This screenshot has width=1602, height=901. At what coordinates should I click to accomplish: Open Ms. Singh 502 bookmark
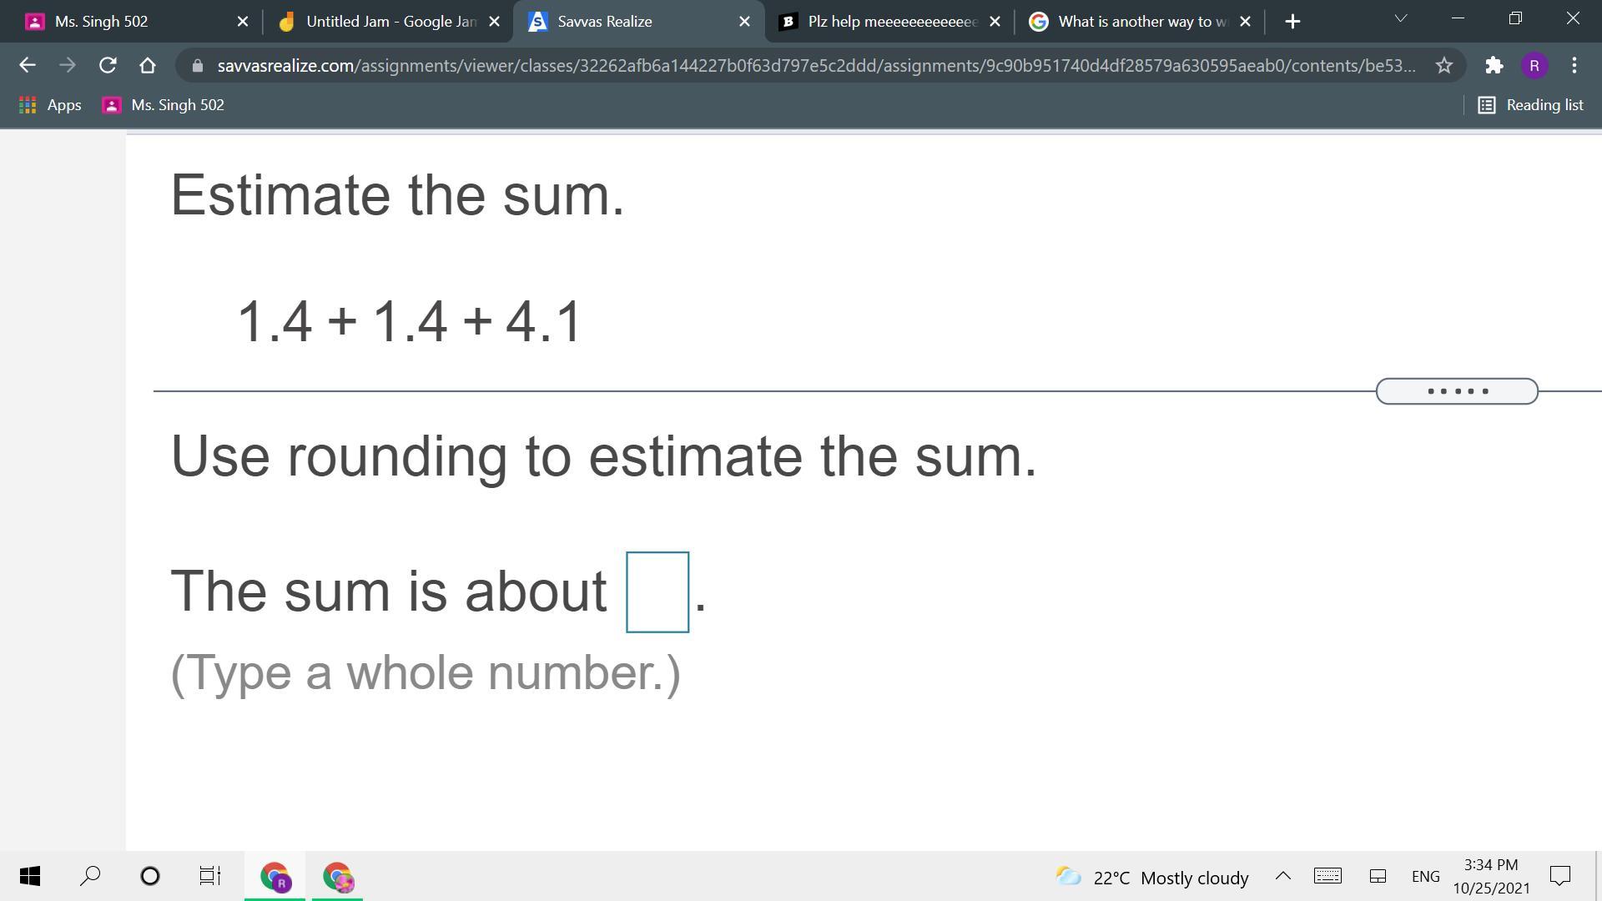pos(164,105)
